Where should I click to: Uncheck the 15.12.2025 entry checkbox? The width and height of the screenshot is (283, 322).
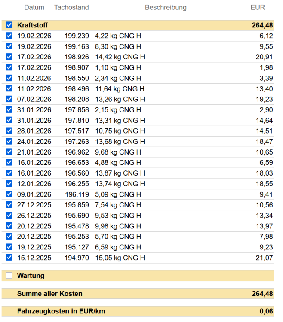coord(9,258)
